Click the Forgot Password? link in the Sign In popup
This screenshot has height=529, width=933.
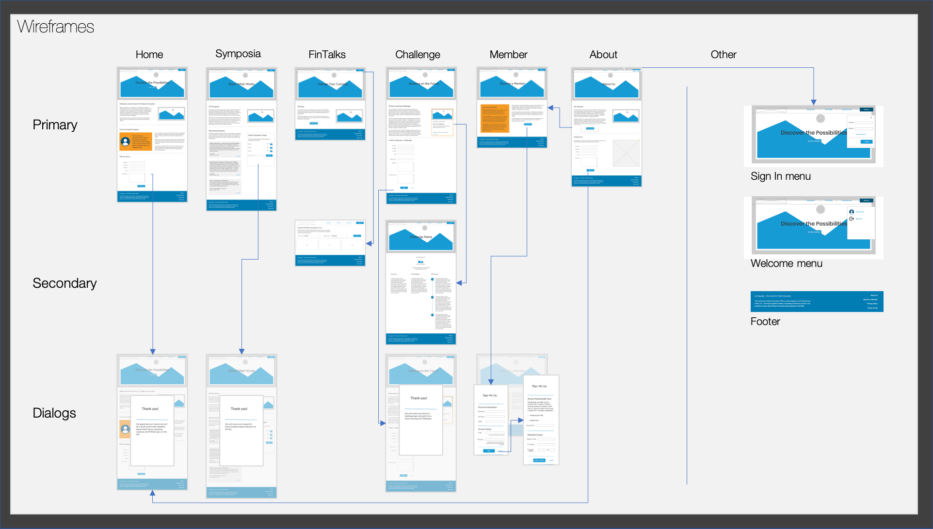tap(861, 134)
